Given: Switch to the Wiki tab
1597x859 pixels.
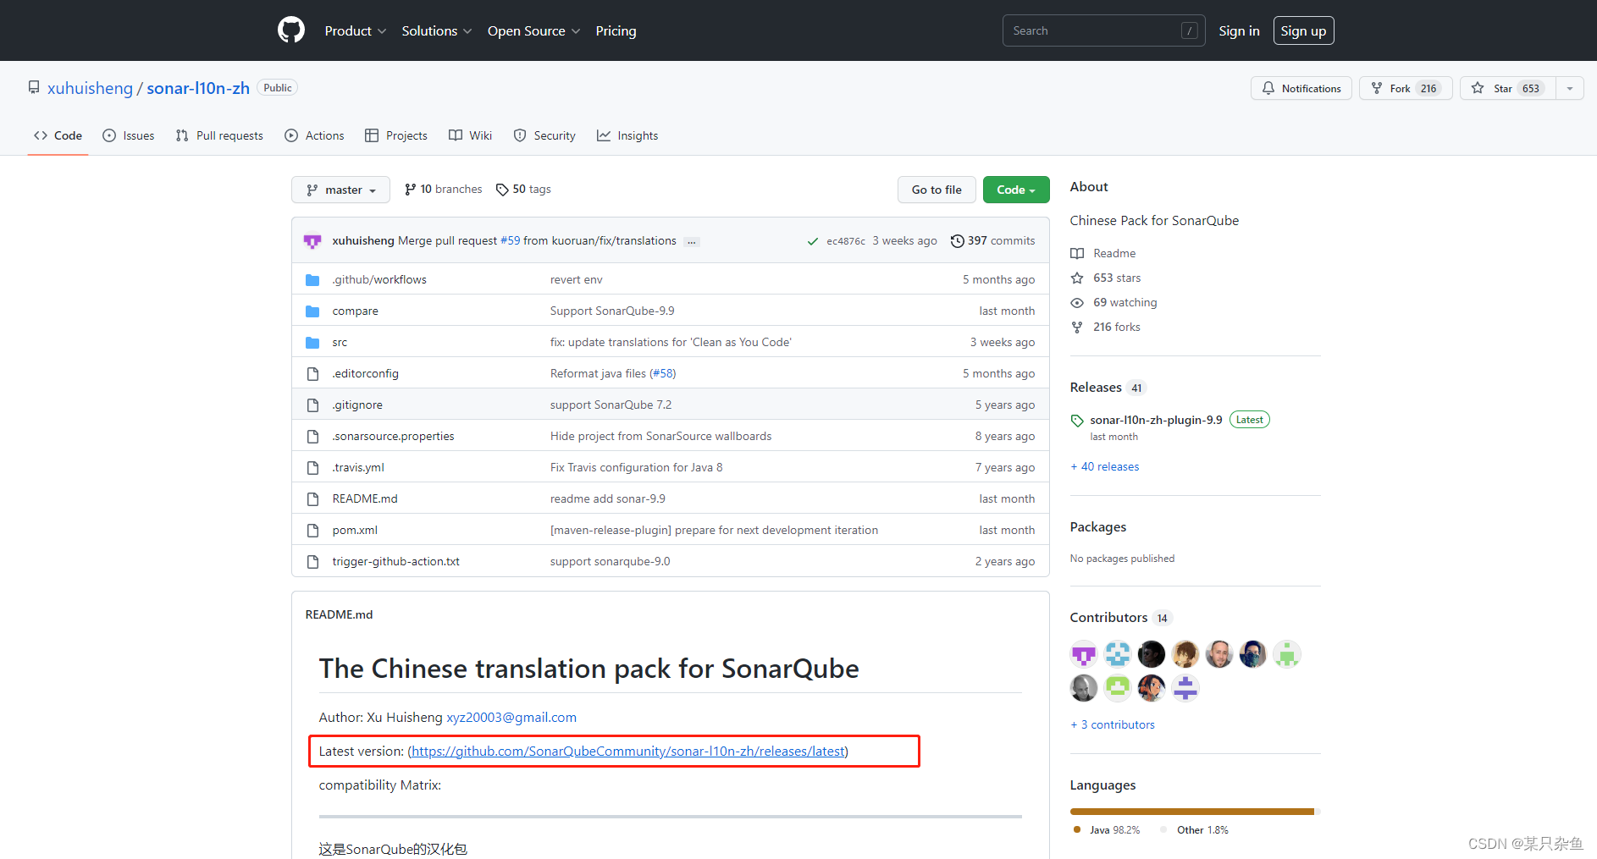Looking at the screenshot, I should point(471,135).
